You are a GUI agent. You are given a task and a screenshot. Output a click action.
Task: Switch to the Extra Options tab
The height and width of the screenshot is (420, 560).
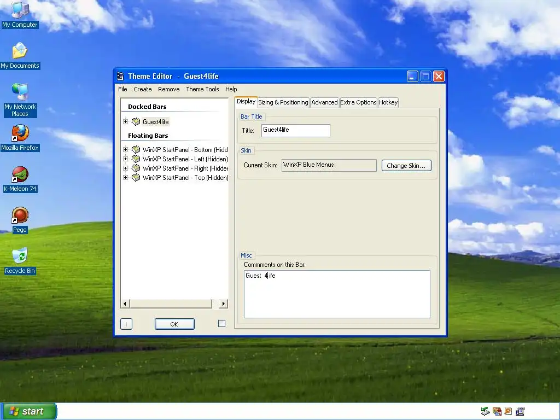coord(358,102)
